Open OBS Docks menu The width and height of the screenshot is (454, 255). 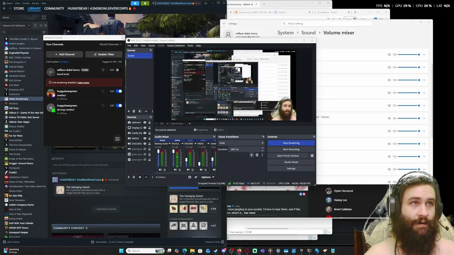pyautogui.click(x=151, y=46)
